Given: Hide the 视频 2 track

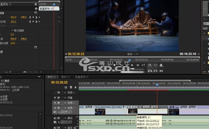Looking at the screenshot, I should (55, 103).
